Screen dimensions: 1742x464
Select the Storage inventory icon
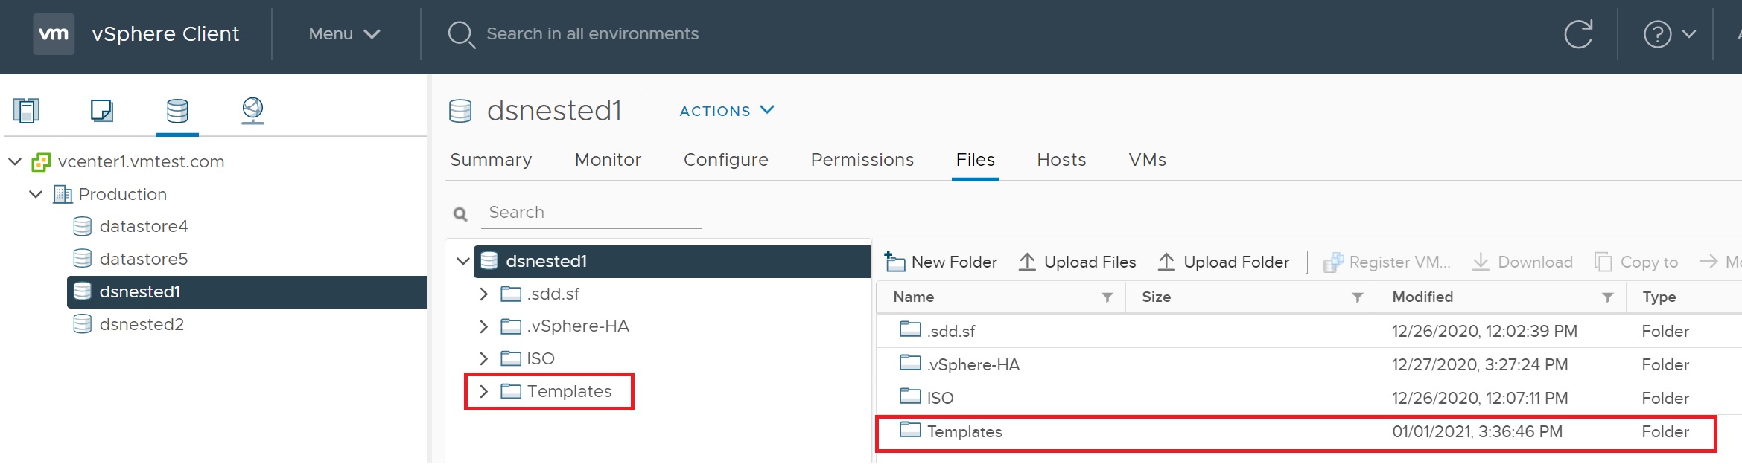177,111
